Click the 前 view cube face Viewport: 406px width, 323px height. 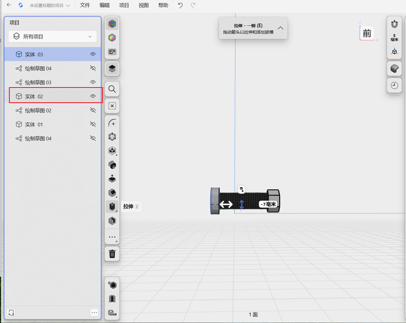click(367, 33)
